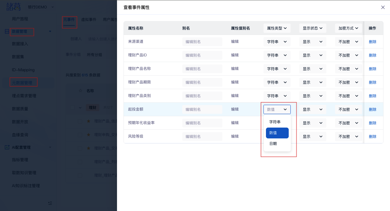This screenshot has height=211, width=390.
Task: Open 加密方式 dropdown for 风险等级
Action: point(348,137)
